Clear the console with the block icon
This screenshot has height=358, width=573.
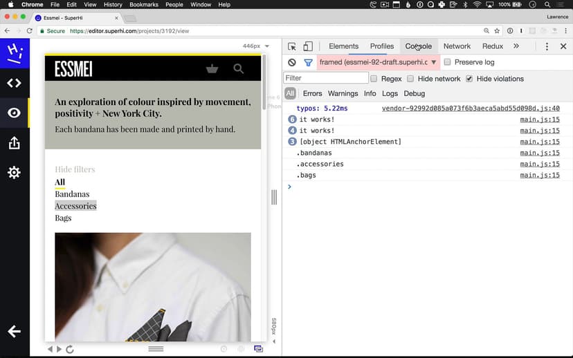[292, 62]
